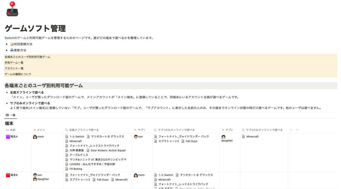Open the daughter entry in the 端末A サブ2 cell
Image resolution: width=341 pixels, height=189 pixels.
(227, 139)
